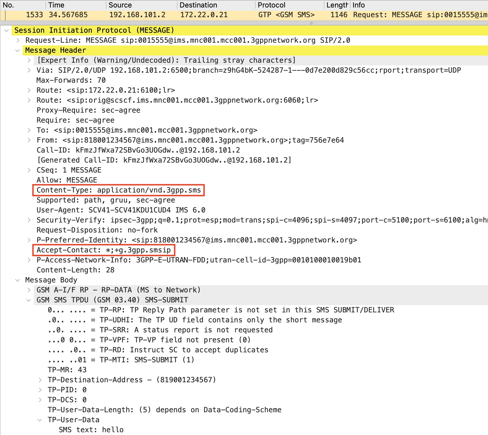Expand the Via header details
488x435 pixels.
coord(29,70)
